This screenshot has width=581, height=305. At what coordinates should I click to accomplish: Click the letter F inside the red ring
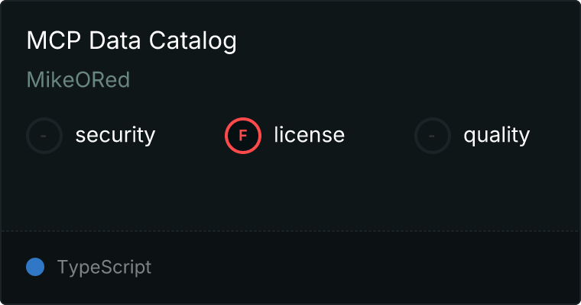coord(243,136)
